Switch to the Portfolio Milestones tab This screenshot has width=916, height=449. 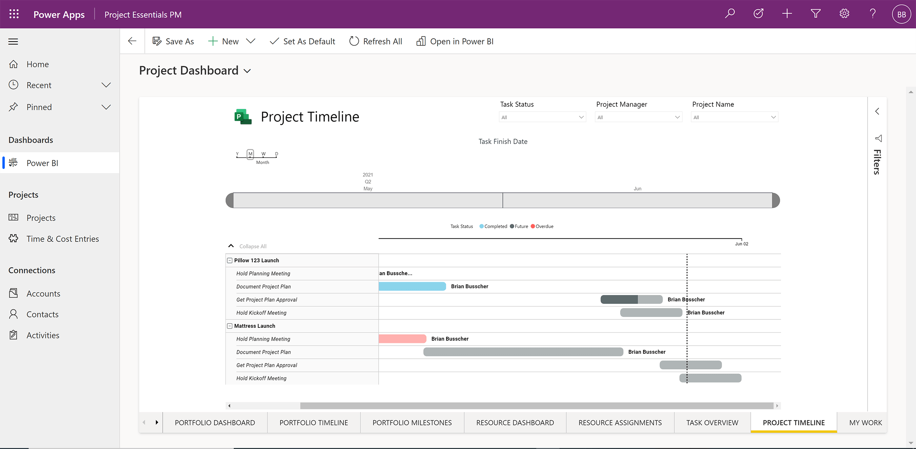(412, 423)
